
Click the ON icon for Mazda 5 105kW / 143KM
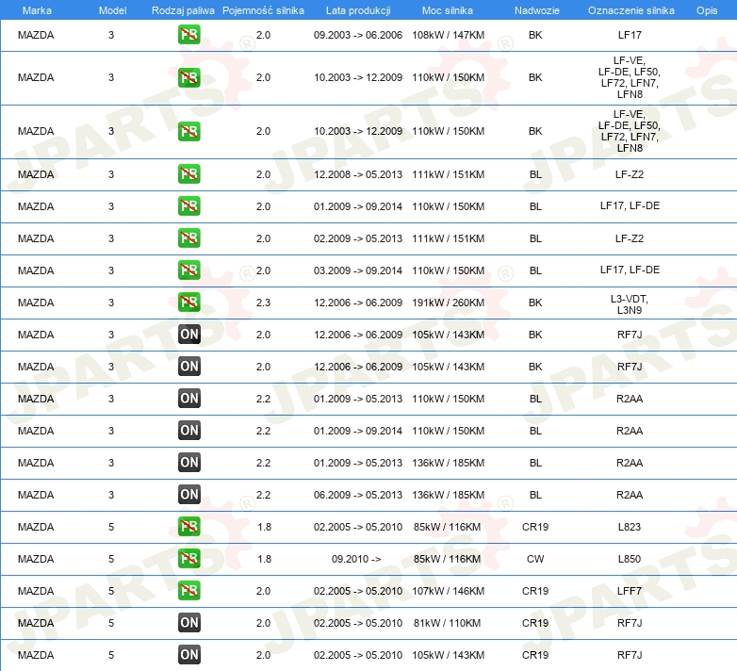pyautogui.click(x=189, y=655)
